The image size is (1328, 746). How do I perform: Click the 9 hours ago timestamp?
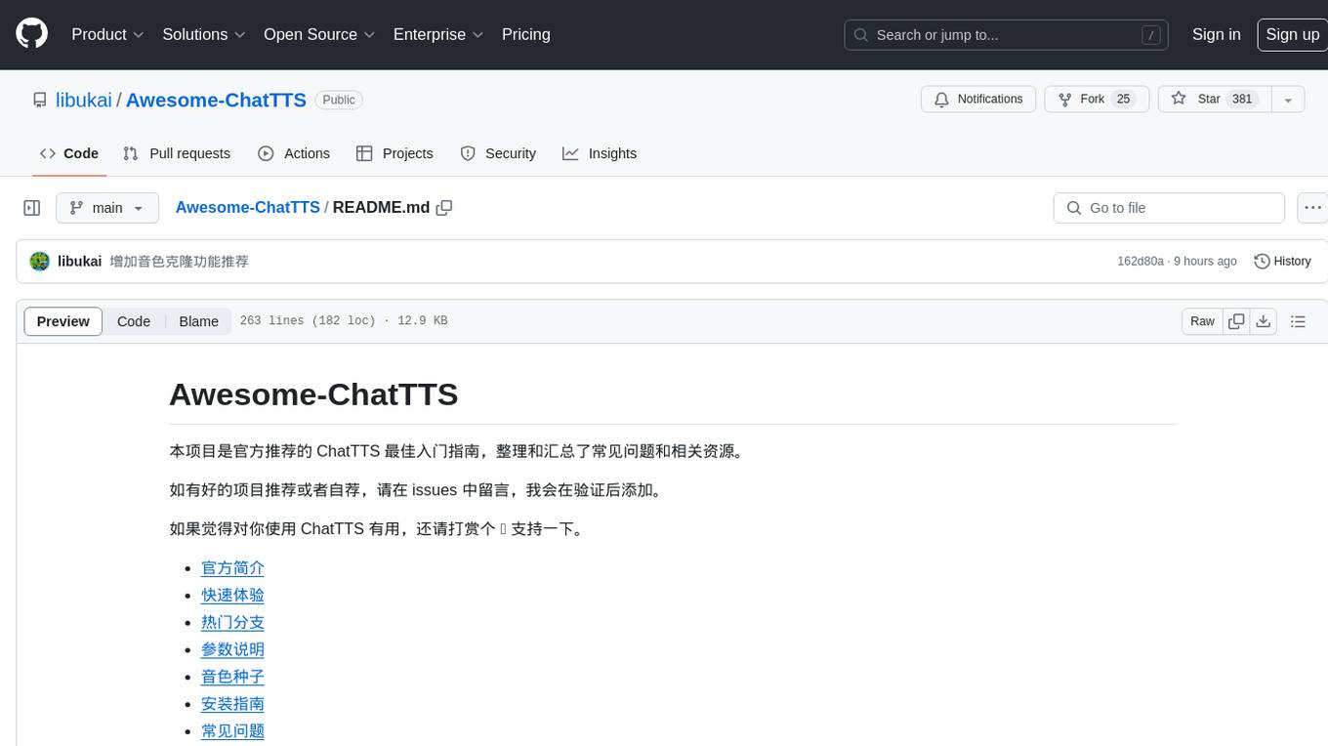(x=1205, y=262)
